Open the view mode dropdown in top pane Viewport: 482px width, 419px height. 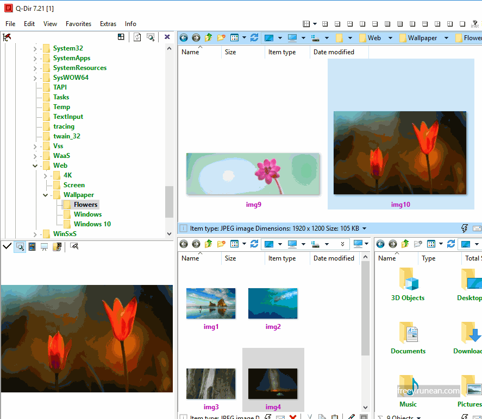click(244, 38)
